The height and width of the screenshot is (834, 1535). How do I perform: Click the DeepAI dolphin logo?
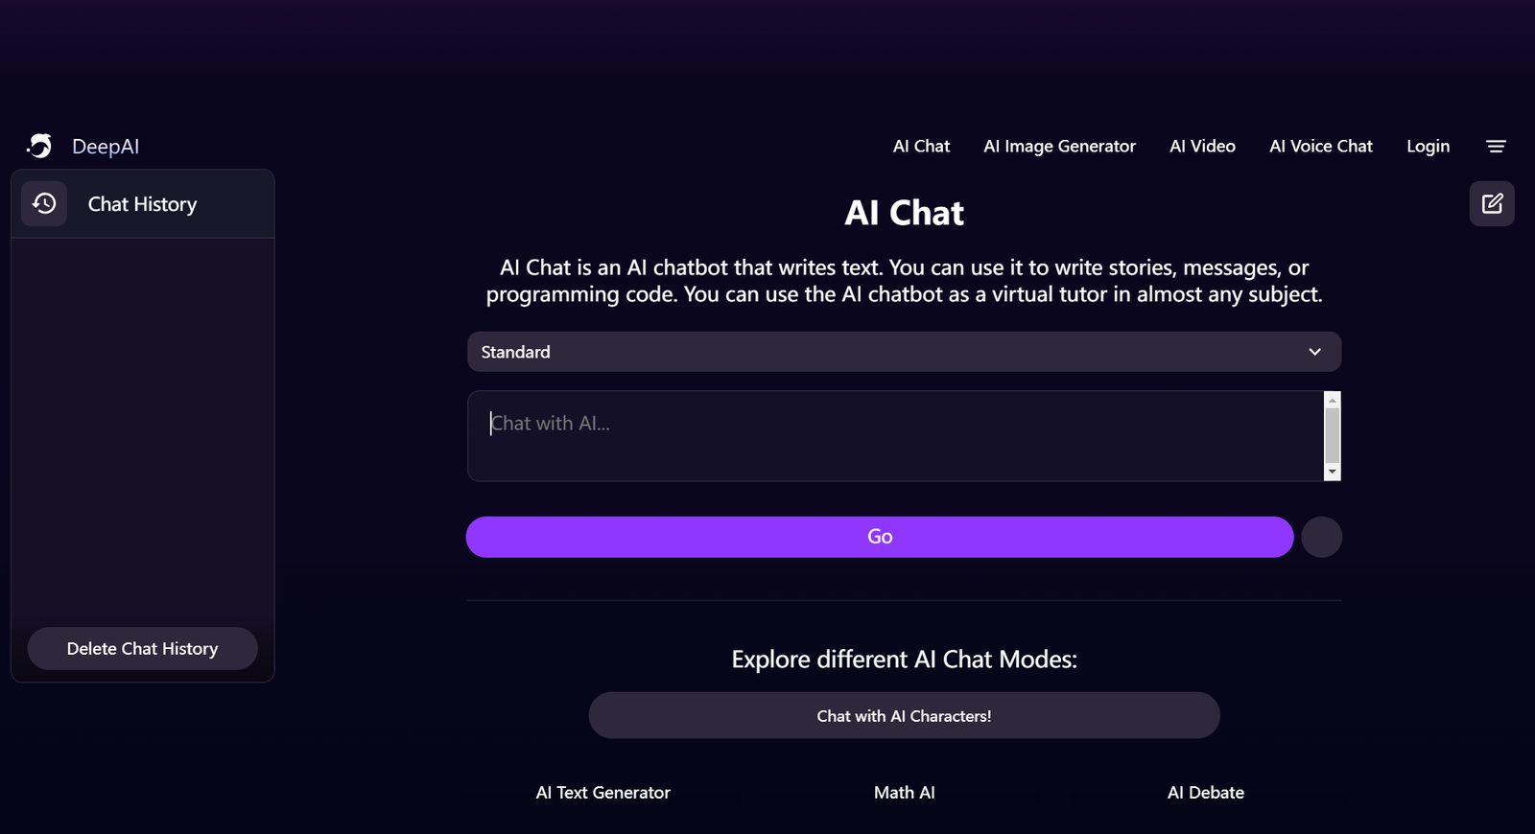(39, 146)
